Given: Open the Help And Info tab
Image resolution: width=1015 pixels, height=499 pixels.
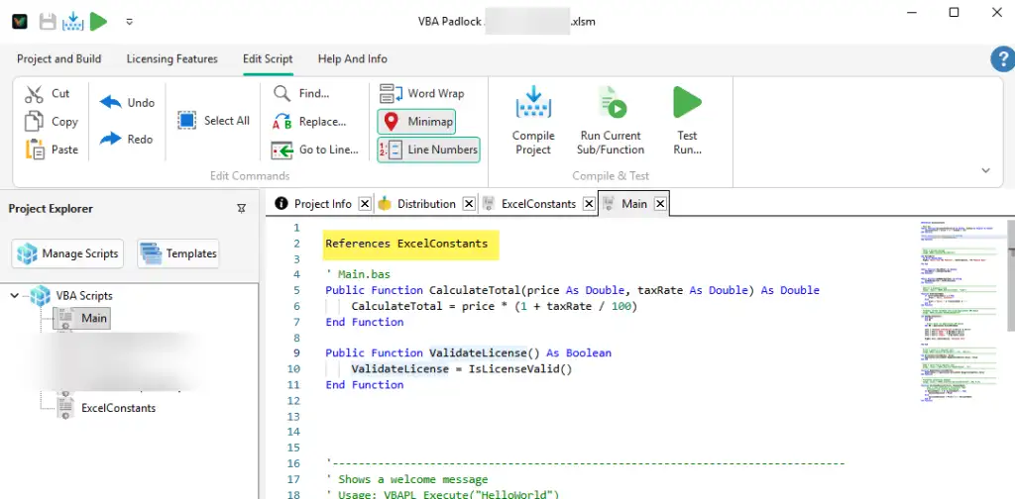Looking at the screenshot, I should click(x=353, y=58).
